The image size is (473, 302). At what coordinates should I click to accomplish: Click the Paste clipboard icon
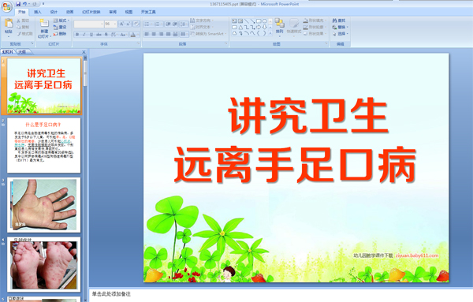tap(9, 24)
